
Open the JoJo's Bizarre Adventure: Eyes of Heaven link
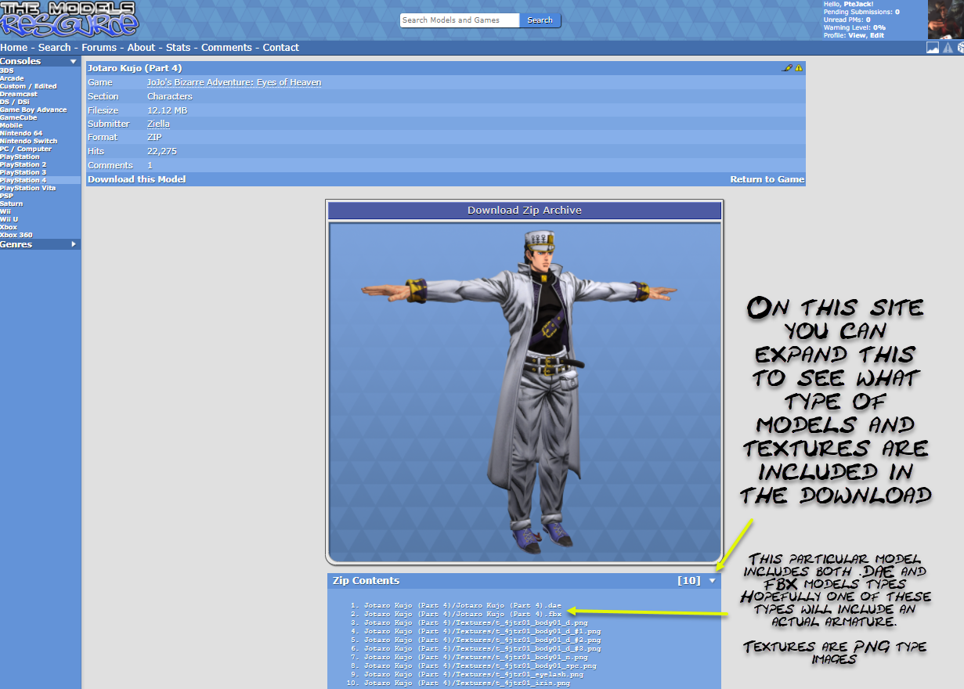click(x=234, y=82)
